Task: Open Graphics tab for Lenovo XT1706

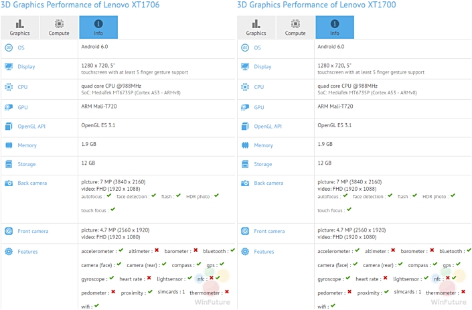Action: pyautogui.click(x=20, y=27)
